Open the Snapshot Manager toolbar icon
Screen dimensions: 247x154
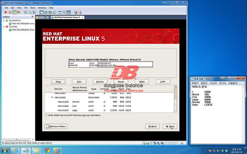pos(34,12)
